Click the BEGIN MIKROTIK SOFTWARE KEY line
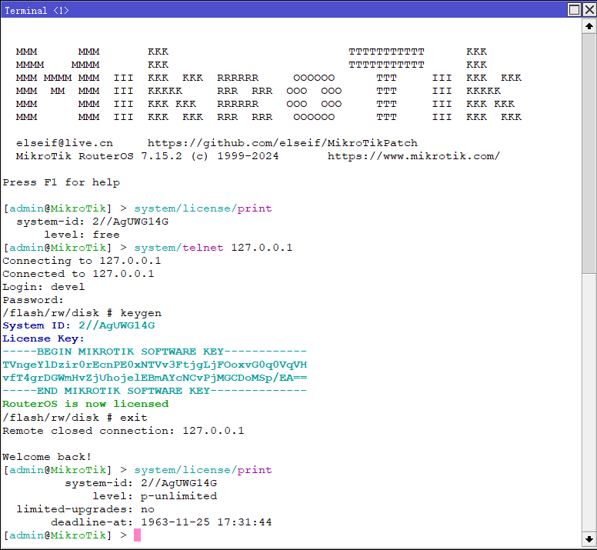597x550 pixels. click(x=155, y=352)
